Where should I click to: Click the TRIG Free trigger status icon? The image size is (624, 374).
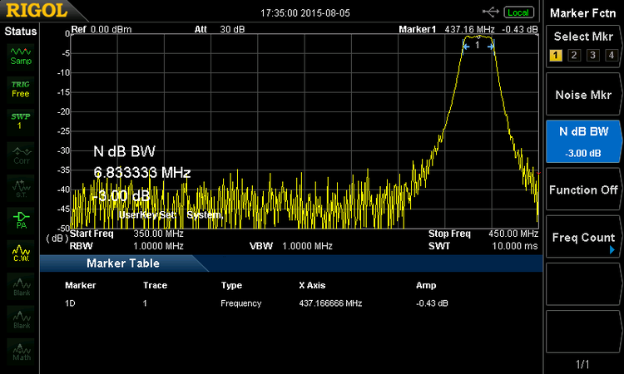20,89
